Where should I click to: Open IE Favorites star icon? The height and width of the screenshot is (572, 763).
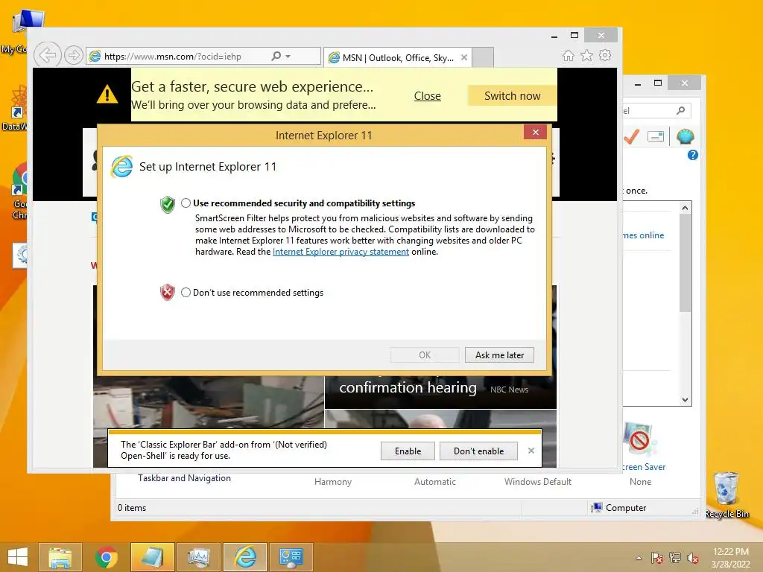[587, 55]
